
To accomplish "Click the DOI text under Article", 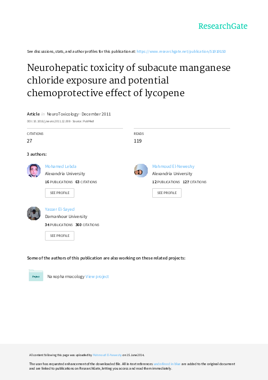I will [49, 121].
